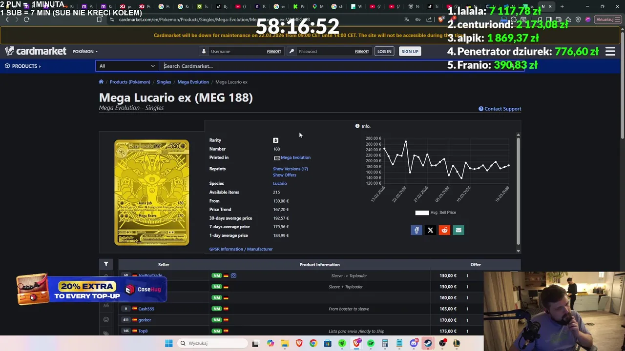Expand the search category dropdown set to All

(x=127, y=66)
